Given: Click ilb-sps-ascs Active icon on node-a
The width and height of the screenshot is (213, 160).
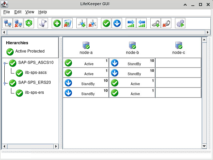Looking at the screenshot, I should [x=68, y=73].
